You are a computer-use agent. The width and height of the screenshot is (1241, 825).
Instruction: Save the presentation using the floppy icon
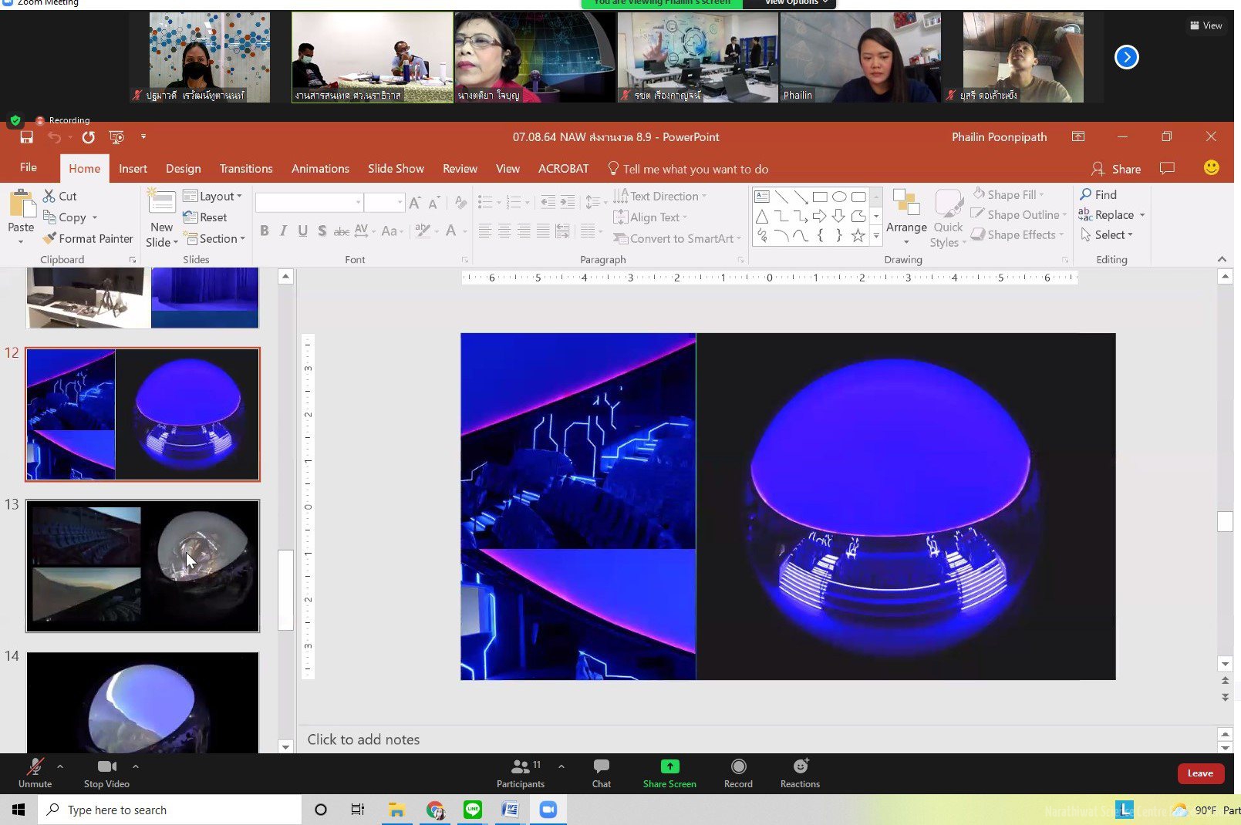[26, 137]
